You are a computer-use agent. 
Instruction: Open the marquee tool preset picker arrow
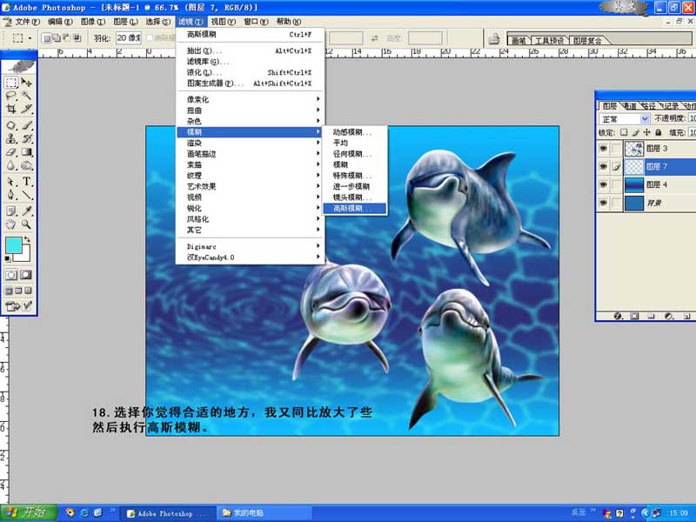pyautogui.click(x=30, y=38)
